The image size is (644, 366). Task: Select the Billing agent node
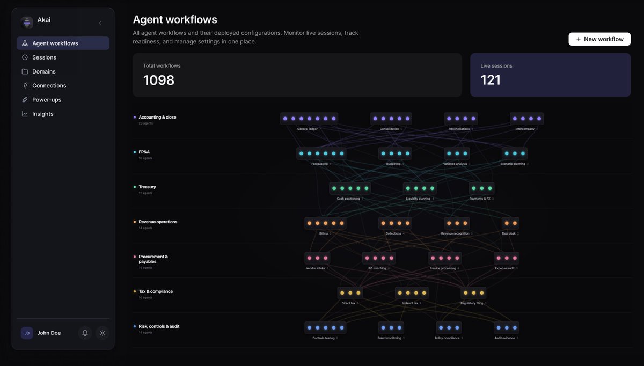(x=325, y=223)
